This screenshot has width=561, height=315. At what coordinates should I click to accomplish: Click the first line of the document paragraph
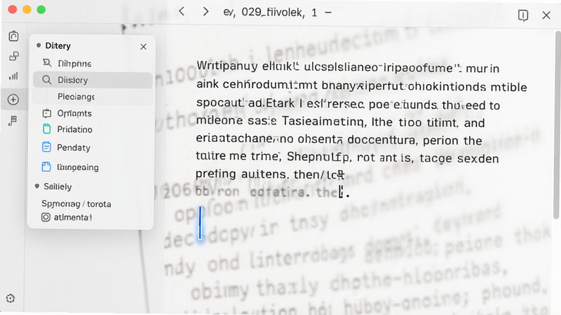348,67
